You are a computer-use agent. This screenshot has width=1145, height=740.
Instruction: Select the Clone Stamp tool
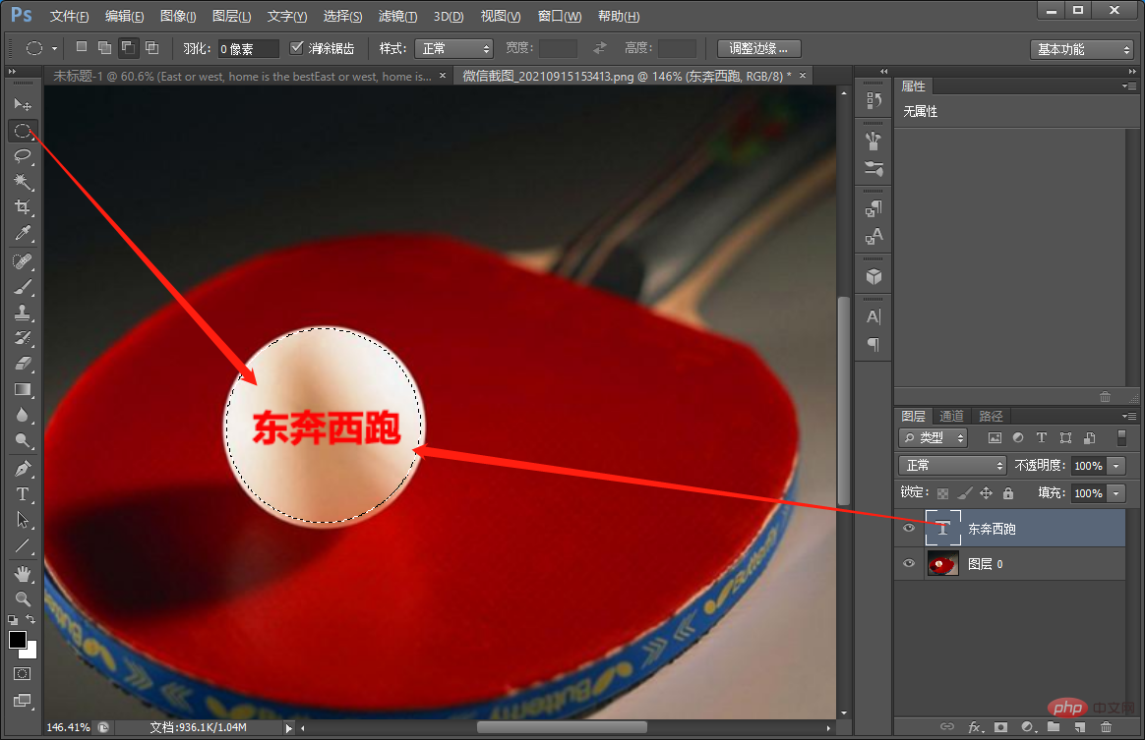point(23,313)
